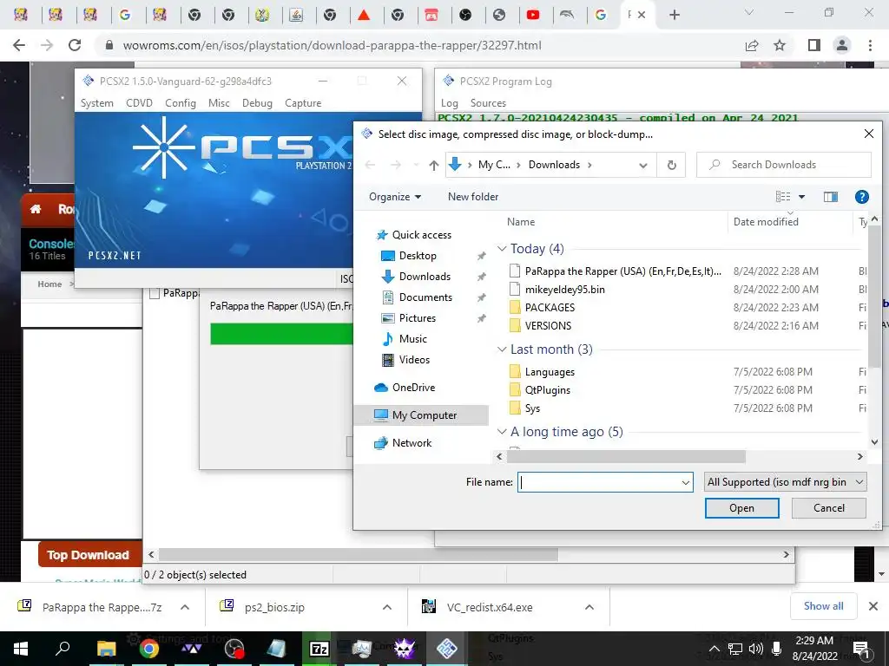
Task: Select Network in navigation pane
Action: [412, 443]
